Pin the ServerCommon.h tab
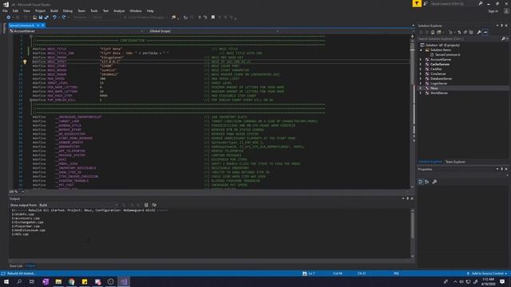This screenshot has width=511, height=287. [x=38, y=26]
